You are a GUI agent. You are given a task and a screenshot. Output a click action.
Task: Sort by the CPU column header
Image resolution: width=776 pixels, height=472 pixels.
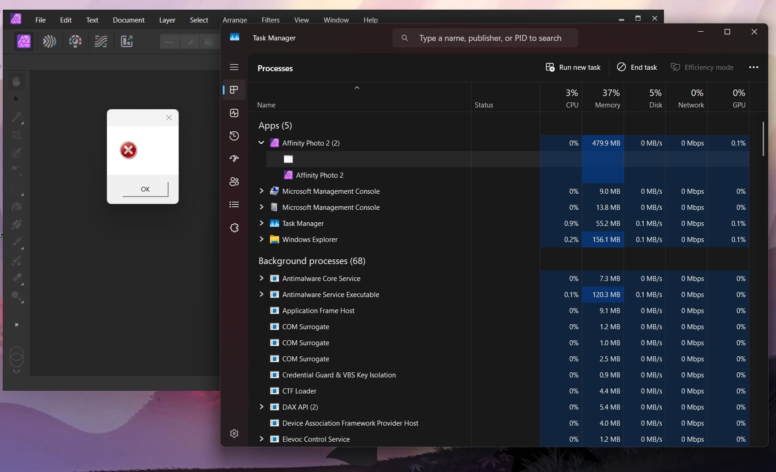(x=561, y=97)
